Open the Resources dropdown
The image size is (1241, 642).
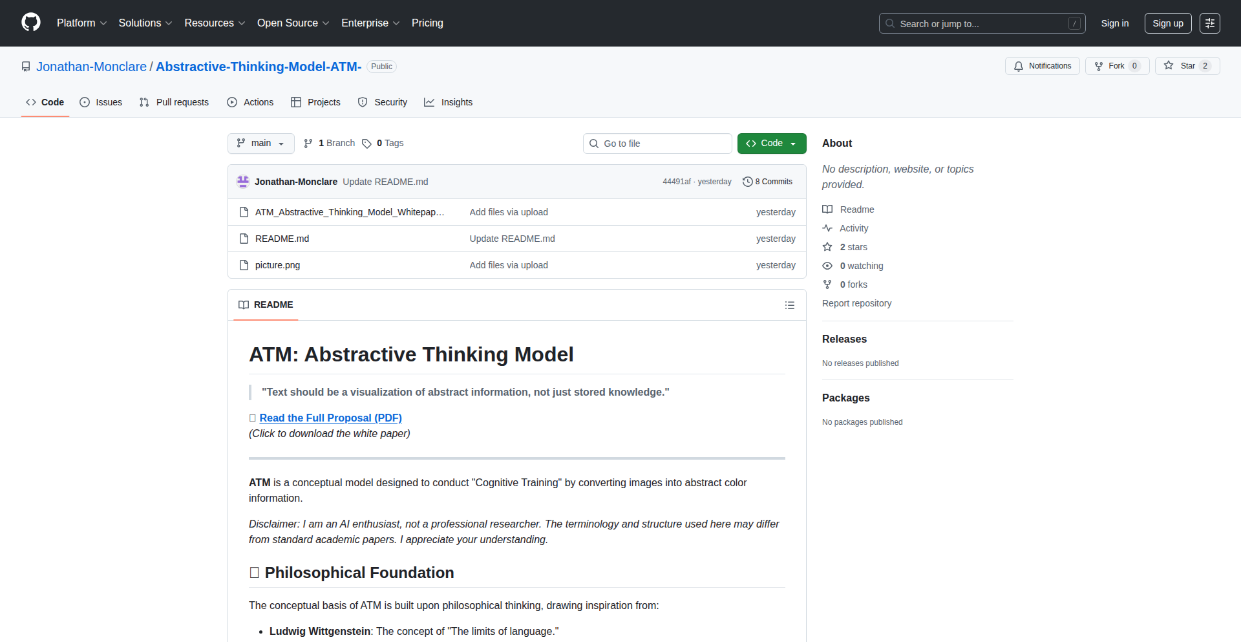(215, 23)
